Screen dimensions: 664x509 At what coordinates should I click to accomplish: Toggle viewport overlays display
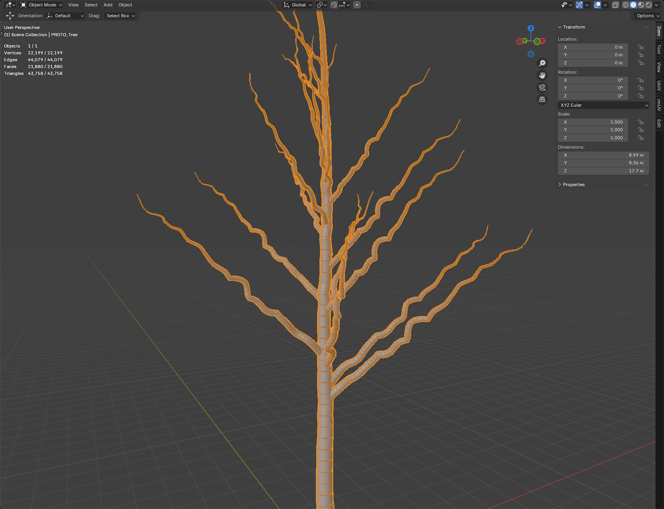[597, 5]
